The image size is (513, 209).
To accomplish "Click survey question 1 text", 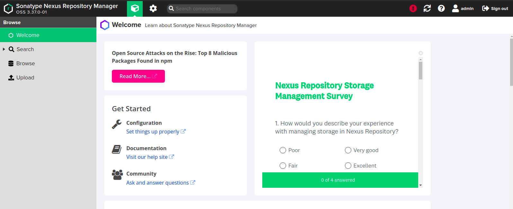I will pos(337,127).
